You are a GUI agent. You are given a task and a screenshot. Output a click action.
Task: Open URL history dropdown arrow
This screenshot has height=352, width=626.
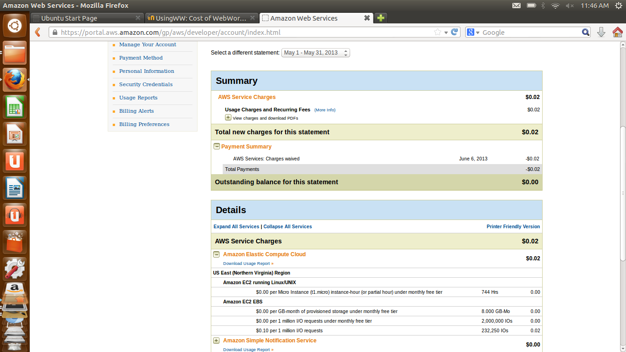pyautogui.click(x=446, y=33)
